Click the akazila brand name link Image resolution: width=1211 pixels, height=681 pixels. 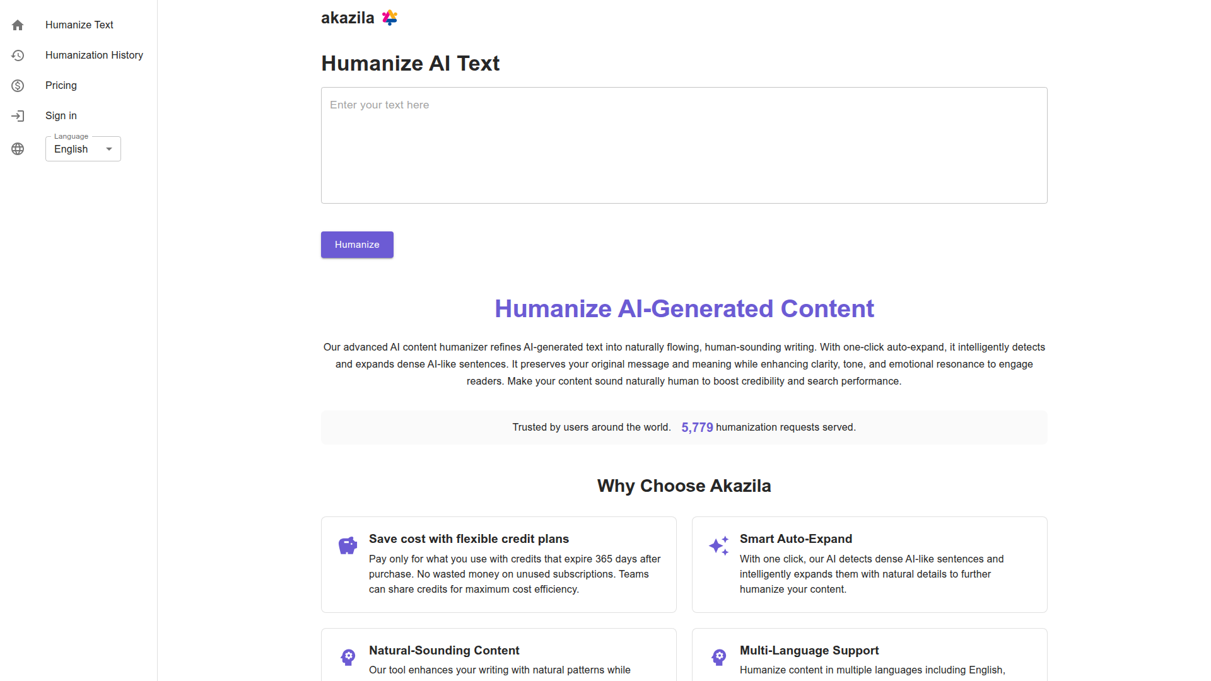tap(348, 18)
